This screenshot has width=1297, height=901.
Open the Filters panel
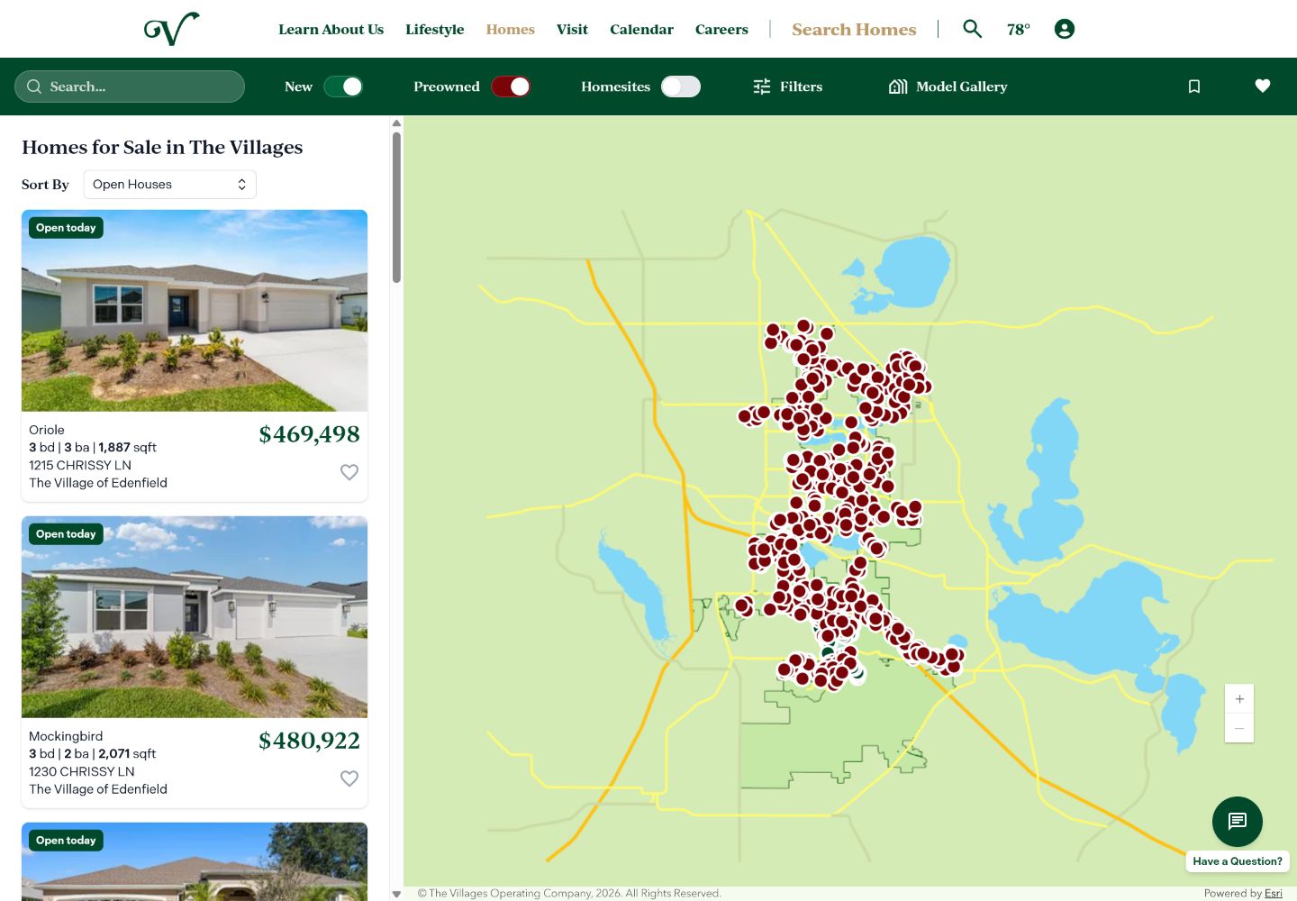(x=788, y=86)
